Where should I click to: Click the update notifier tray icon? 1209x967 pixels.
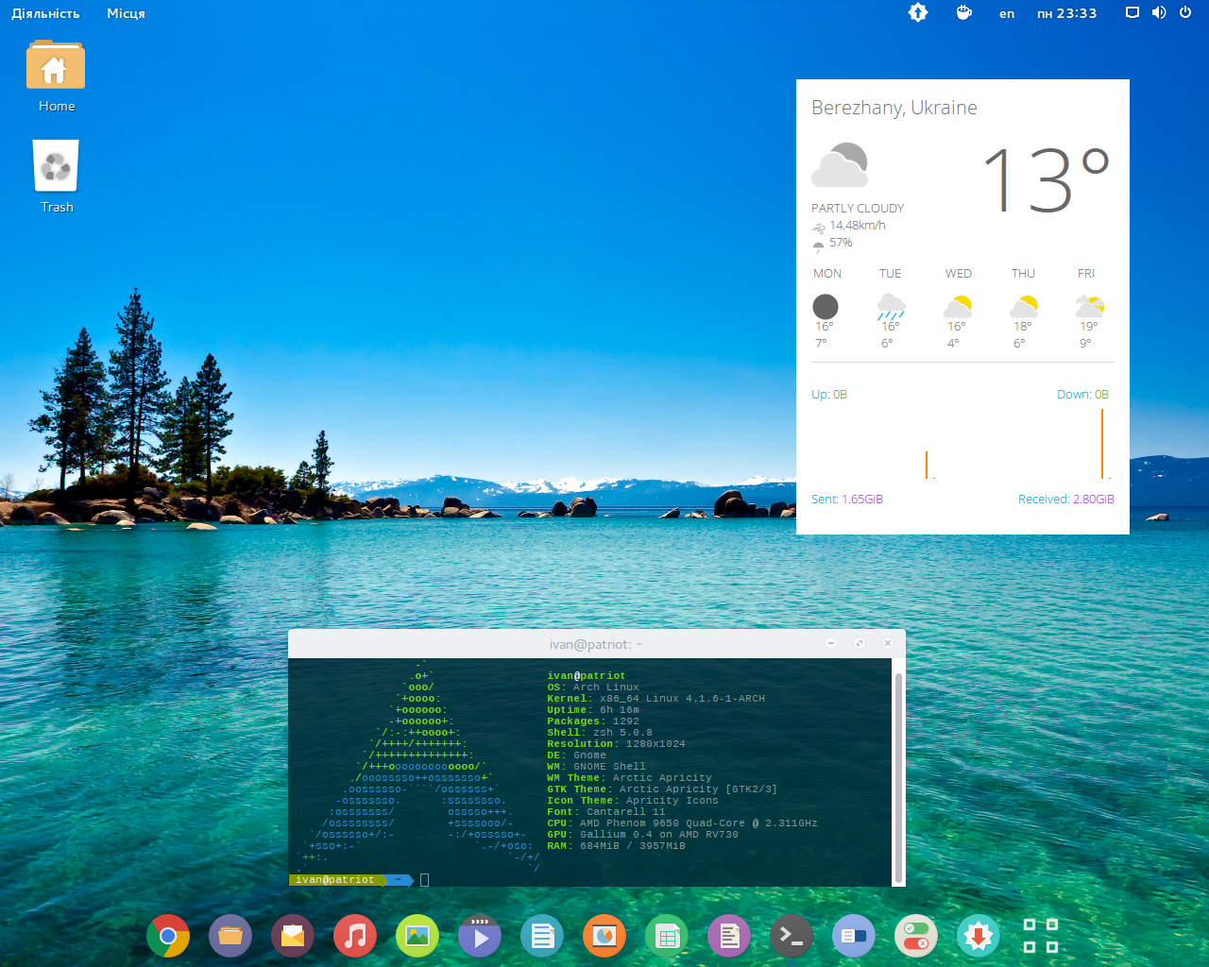918,13
